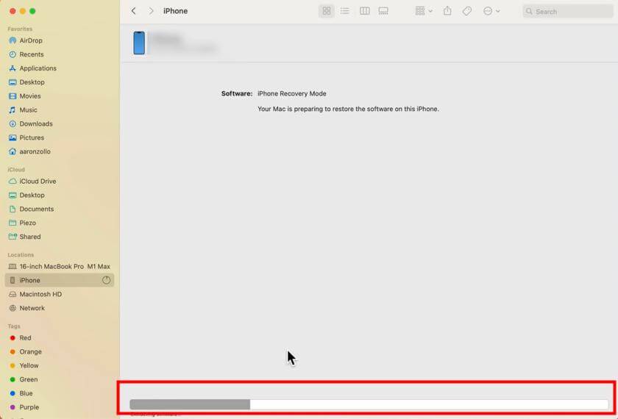Open the Movies folder
The width and height of the screenshot is (618, 419).
[x=59, y=96]
